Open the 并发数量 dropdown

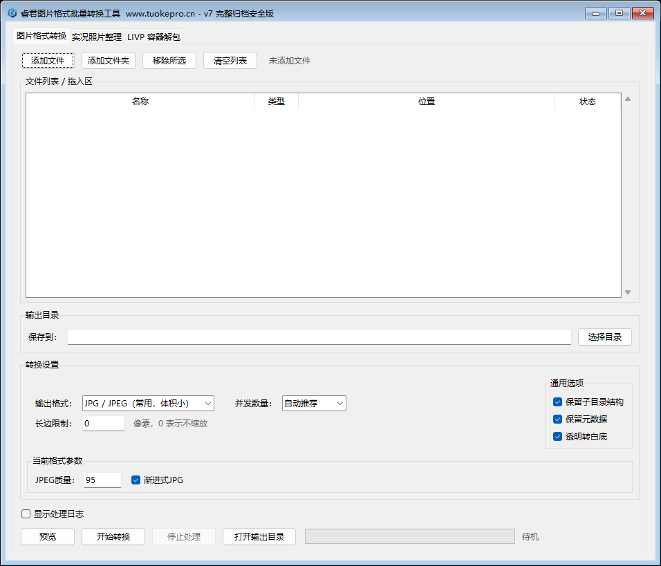point(314,404)
